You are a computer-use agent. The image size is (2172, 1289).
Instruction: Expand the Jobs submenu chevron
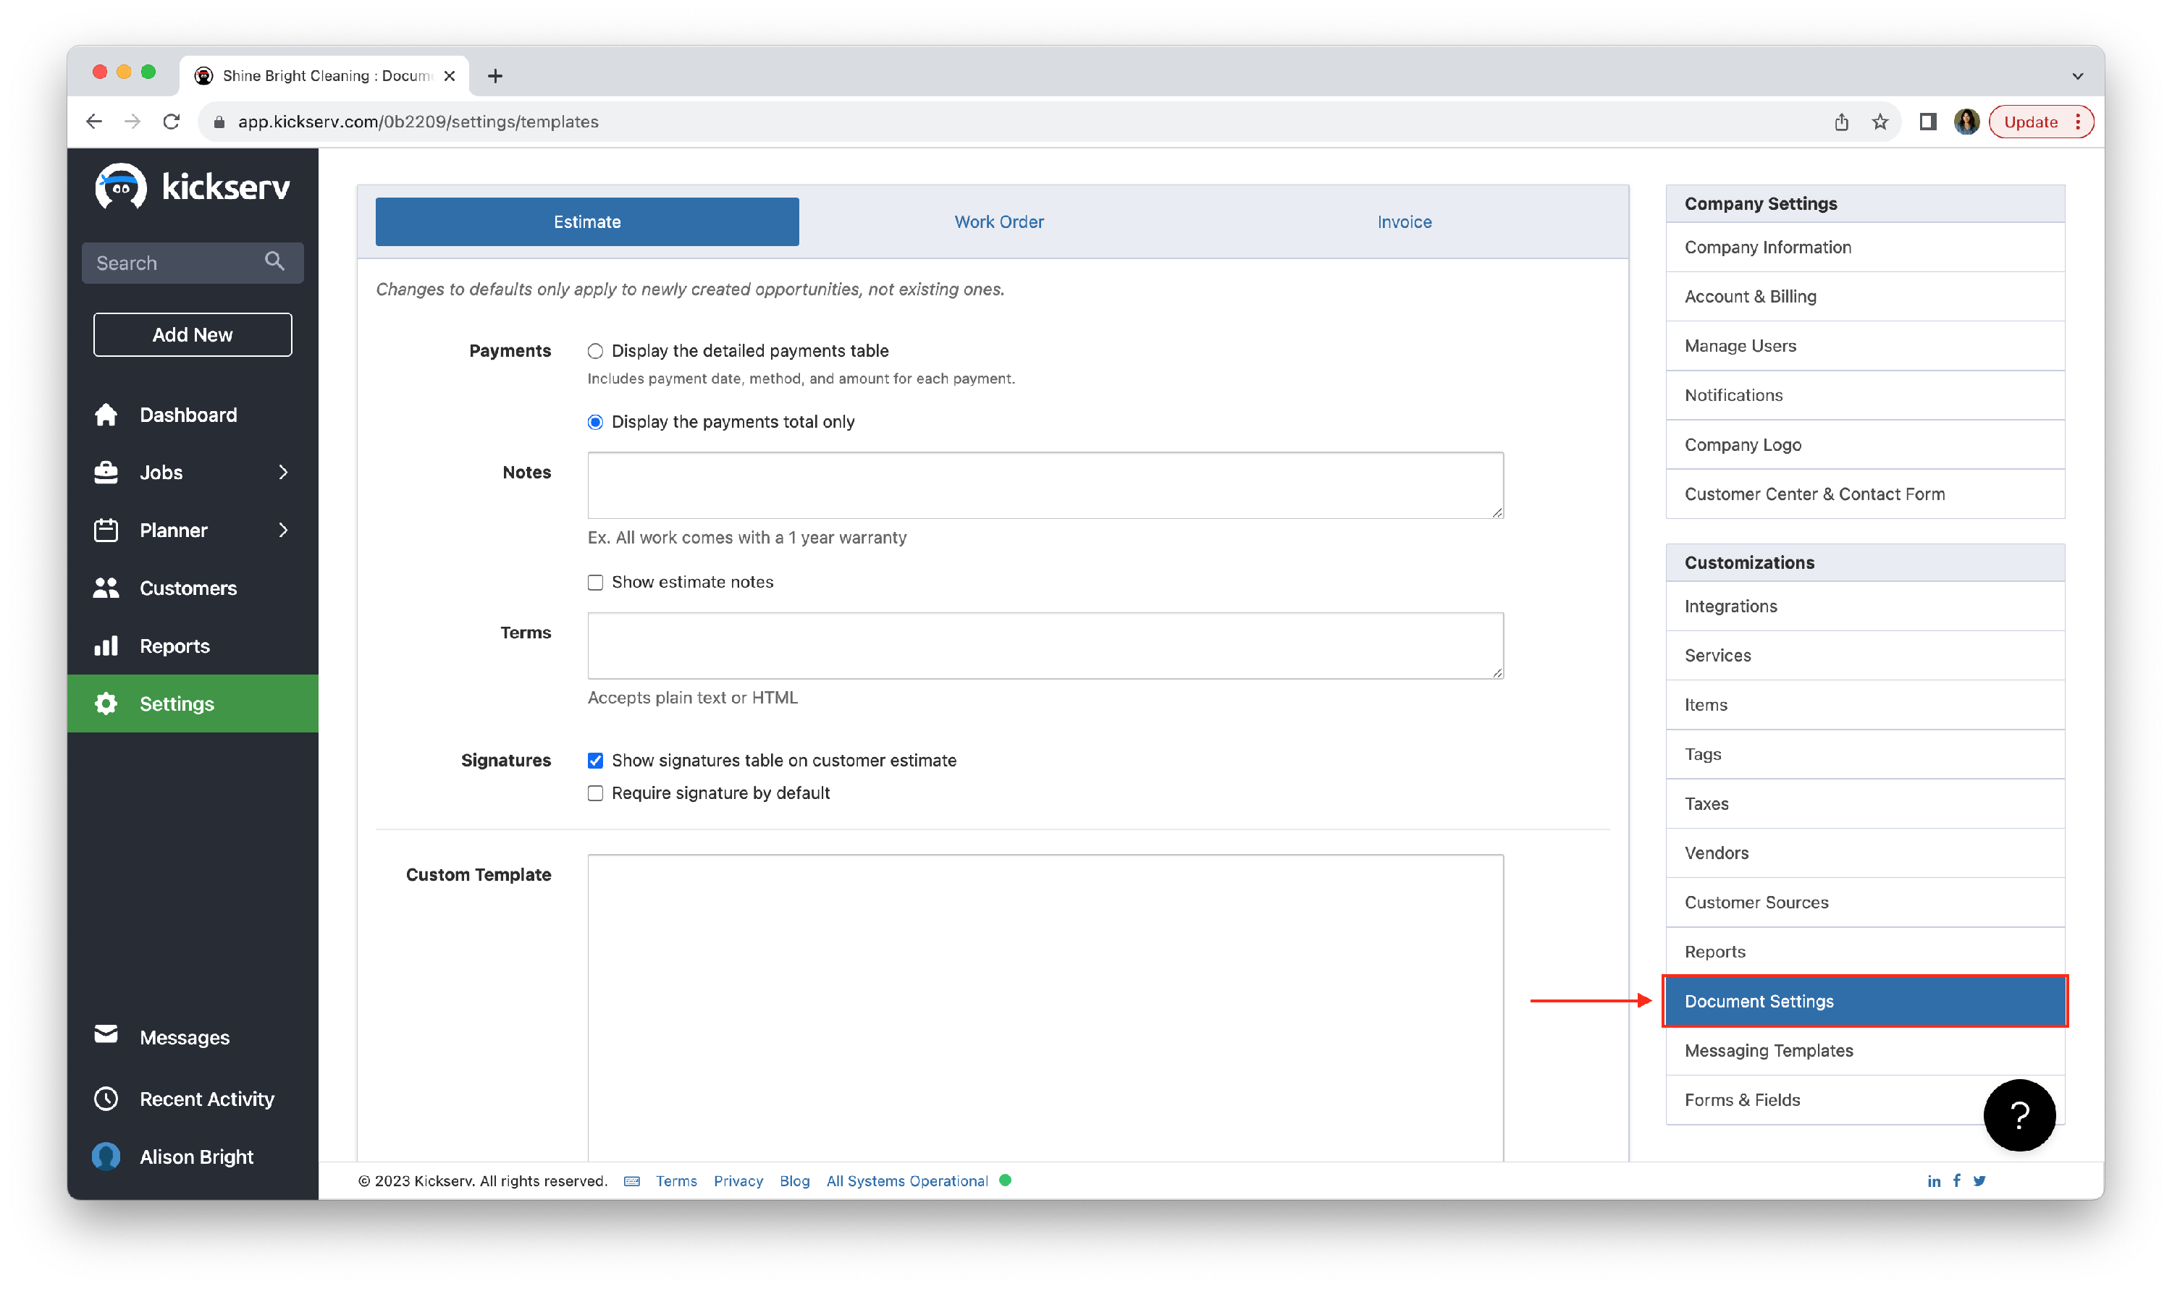coord(283,472)
